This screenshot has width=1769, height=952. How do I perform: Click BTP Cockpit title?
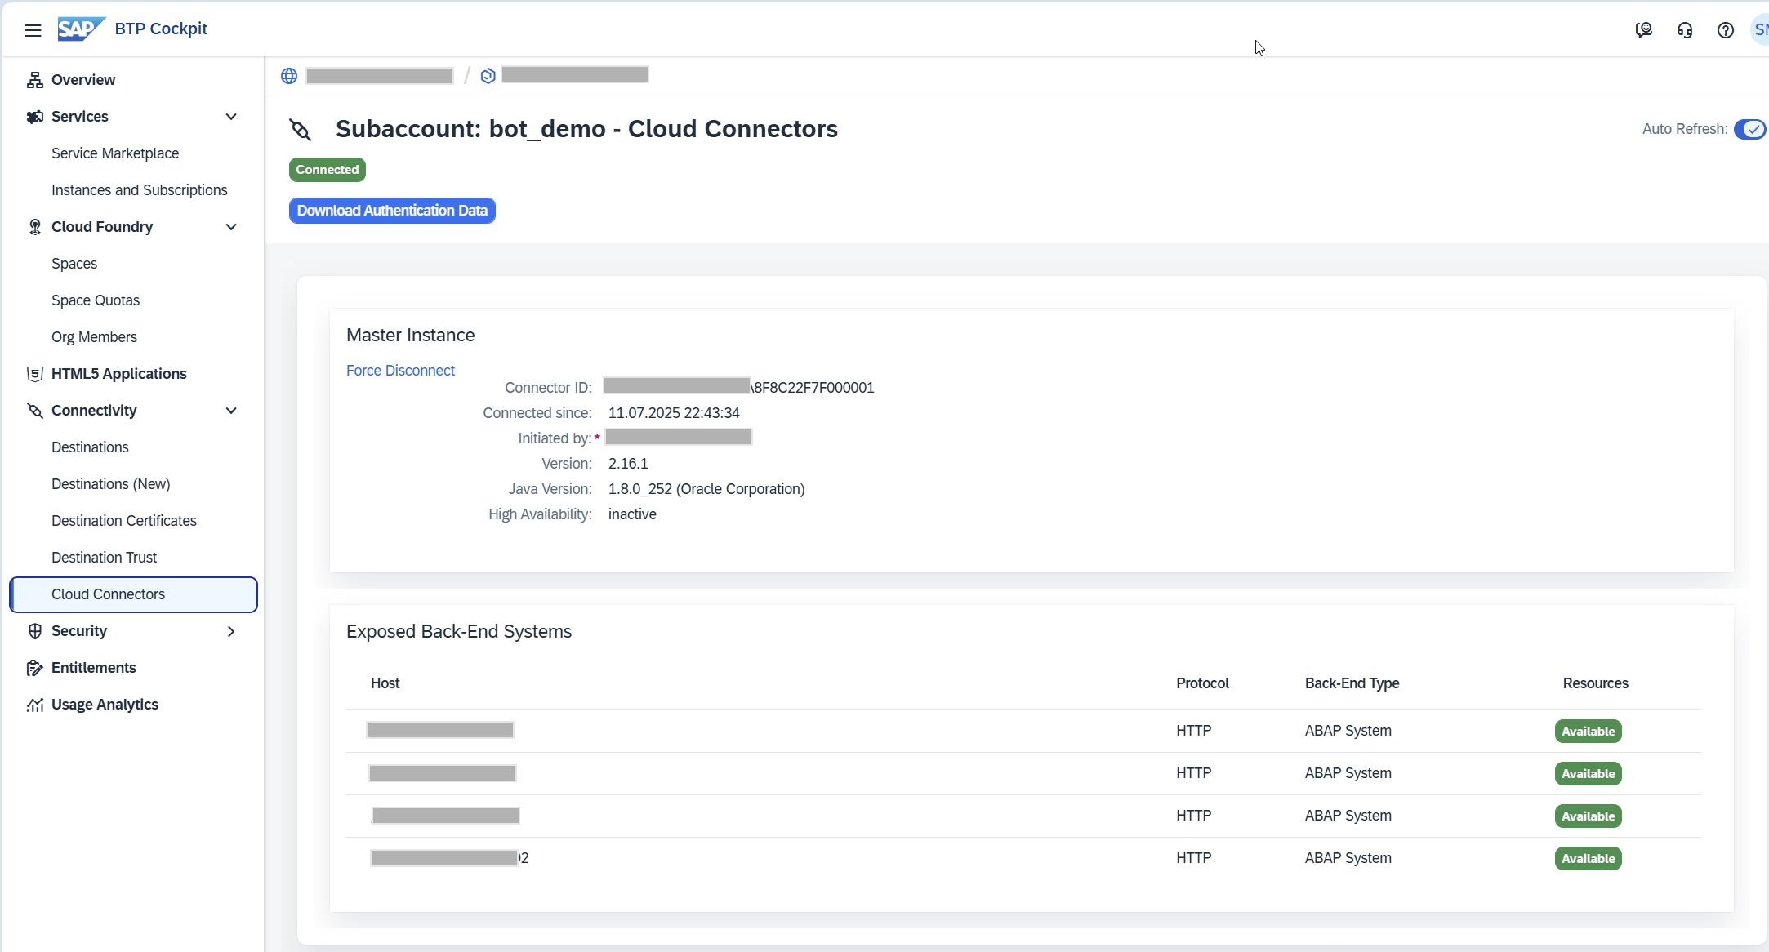point(161,29)
